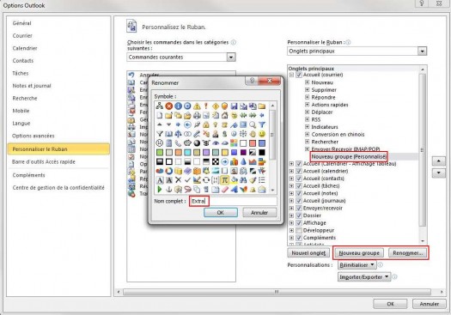Screen dimensions: 451x315
Task: Choose the blue information 'i' symbol
Action: tap(178, 106)
